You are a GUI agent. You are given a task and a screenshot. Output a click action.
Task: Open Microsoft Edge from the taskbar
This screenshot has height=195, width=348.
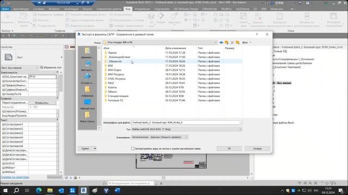pyautogui.click(x=39, y=190)
